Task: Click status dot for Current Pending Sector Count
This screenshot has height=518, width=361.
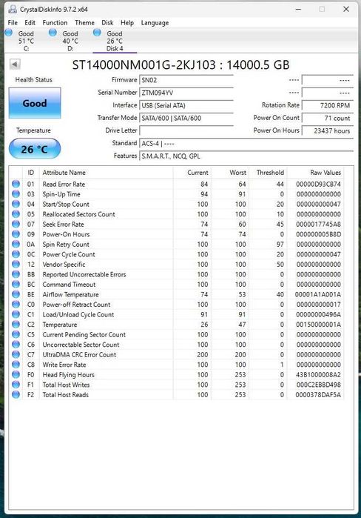Action: pyautogui.click(x=16, y=334)
